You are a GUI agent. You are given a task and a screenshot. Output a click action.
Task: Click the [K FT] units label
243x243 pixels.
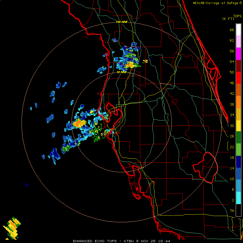point(228,19)
